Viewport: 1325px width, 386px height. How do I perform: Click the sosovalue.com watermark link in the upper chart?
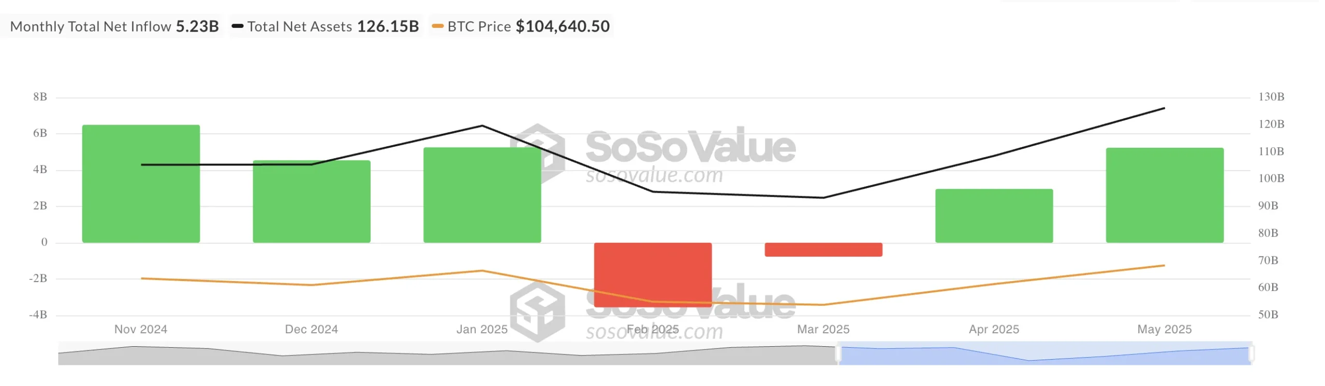(x=654, y=176)
